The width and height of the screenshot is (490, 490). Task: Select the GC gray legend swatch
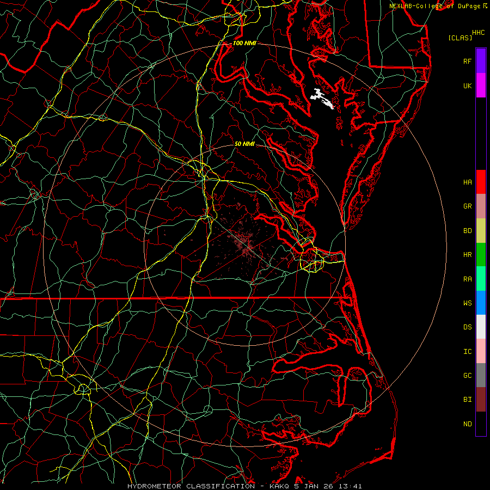point(481,375)
